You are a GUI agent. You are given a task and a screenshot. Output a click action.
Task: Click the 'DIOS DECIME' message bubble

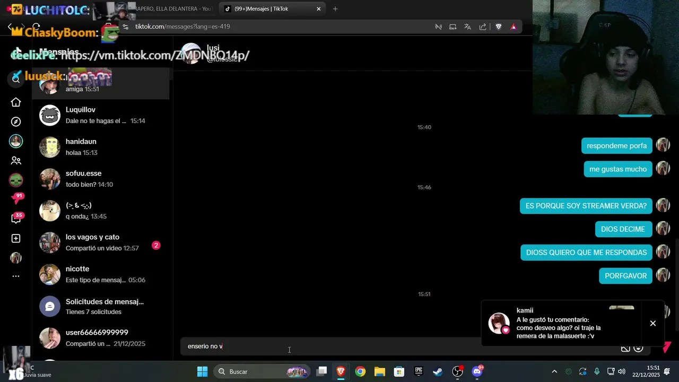click(x=623, y=229)
